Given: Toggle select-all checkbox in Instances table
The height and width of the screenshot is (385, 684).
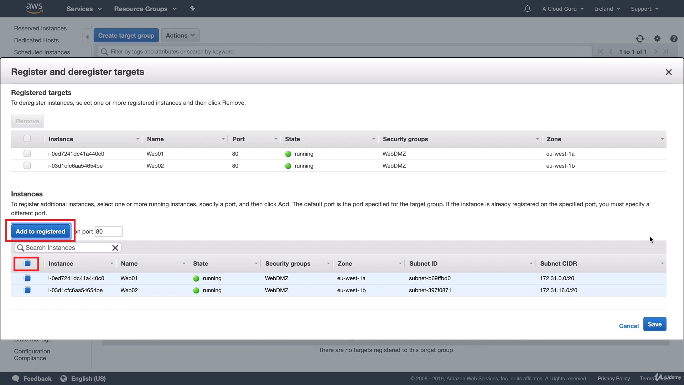Looking at the screenshot, I should (x=27, y=263).
